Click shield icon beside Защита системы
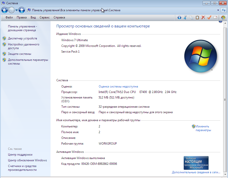Screen dimensions: 228x178 point(4,54)
